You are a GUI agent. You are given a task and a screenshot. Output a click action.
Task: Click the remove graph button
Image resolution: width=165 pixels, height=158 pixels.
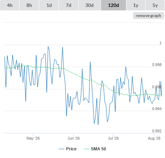(x=148, y=16)
